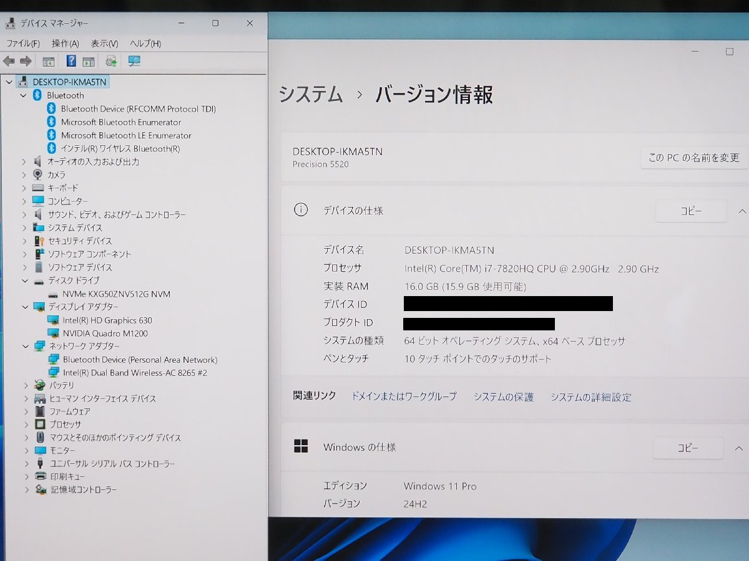The image size is (749, 561).
Task: Click the カメラ camera category icon
Action: tap(38, 175)
